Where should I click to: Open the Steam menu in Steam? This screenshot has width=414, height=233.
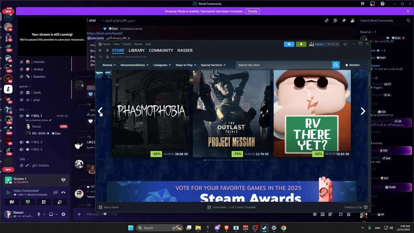[x=106, y=44]
